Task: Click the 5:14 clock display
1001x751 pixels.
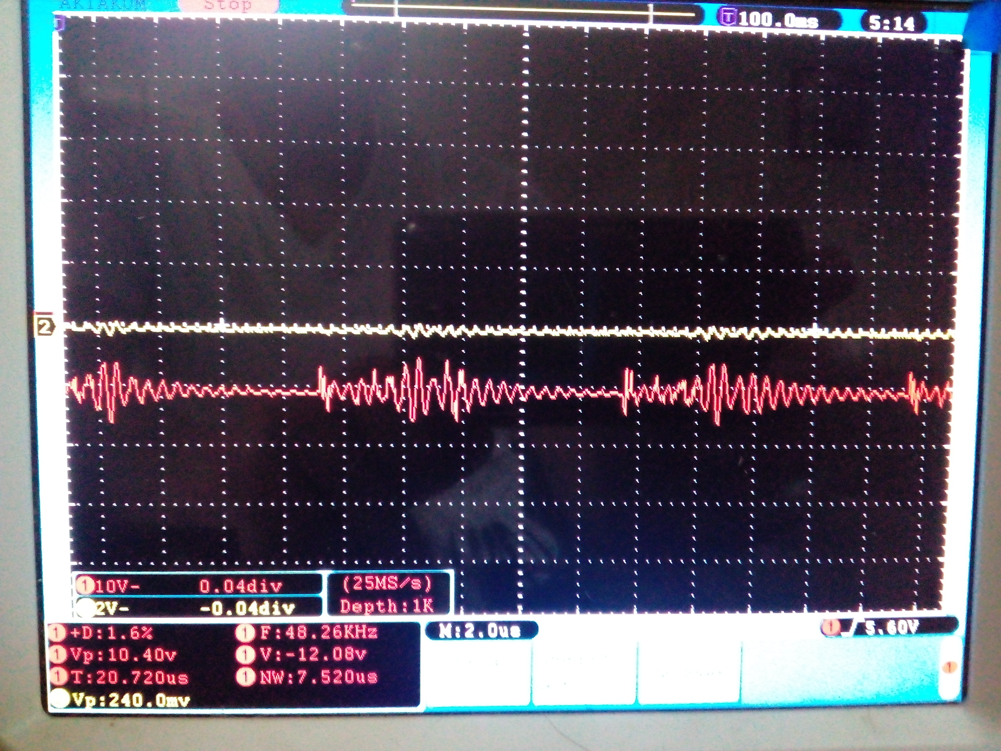Action: point(892,23)
